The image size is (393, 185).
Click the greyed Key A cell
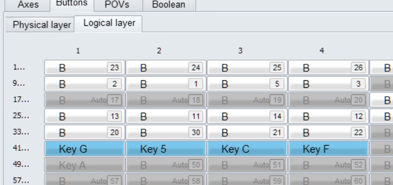tap(84, 165)
